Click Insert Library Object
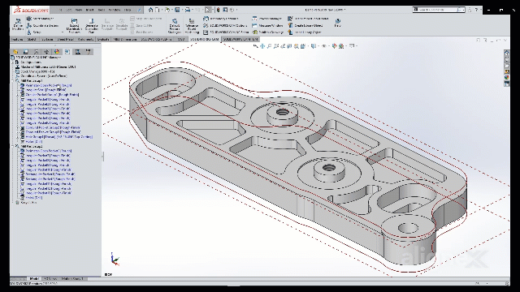 click(x=305, y=32)
